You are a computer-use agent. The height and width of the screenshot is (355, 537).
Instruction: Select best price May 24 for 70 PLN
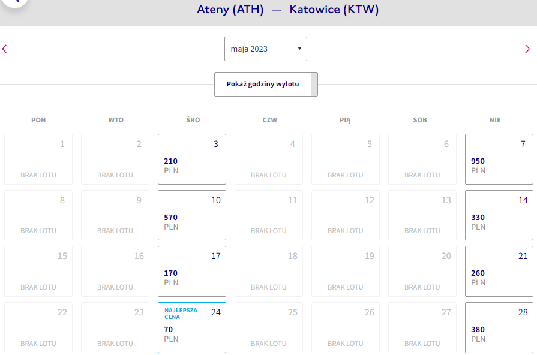click(x=192, y=327)
